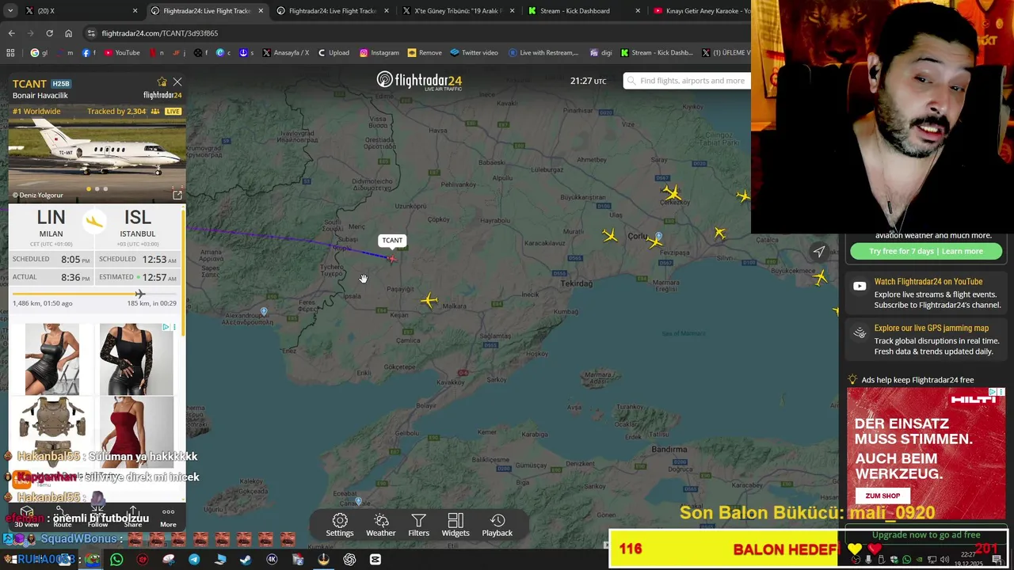The image size is (1014, 570).
Task: Open ChatGPT from taskbar
Action: point(349,560)
